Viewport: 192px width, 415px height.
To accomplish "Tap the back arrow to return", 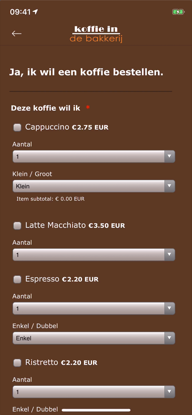I will click(x=17, y=33).
